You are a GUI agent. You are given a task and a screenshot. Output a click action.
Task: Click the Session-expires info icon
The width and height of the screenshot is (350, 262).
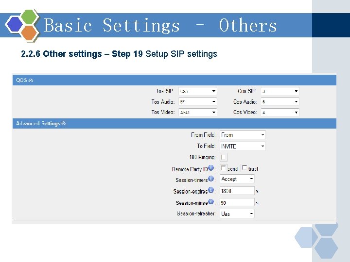[x=211, y=190]
